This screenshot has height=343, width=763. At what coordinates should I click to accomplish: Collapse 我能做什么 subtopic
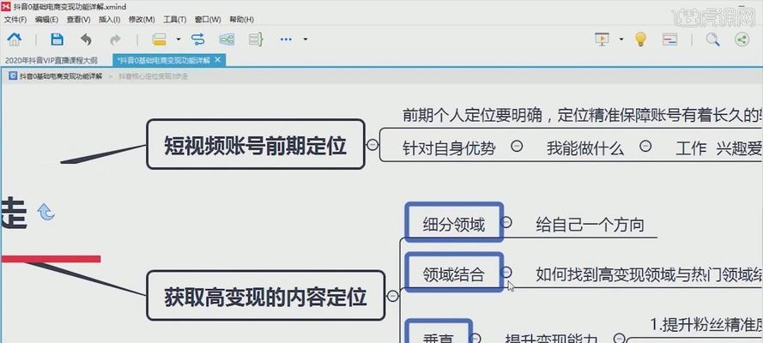645,146
